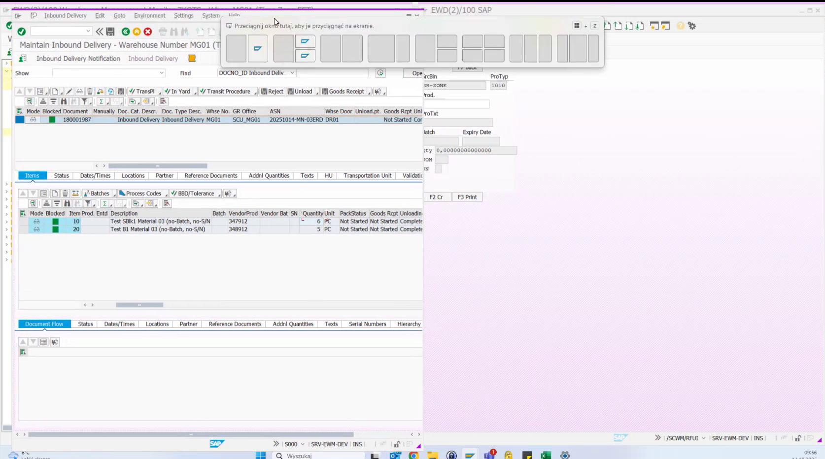The height and width of the screenshot is (459, 825).
Task: Apply the filter icon in item grid toolbar
Action: [x=89, y=203]
